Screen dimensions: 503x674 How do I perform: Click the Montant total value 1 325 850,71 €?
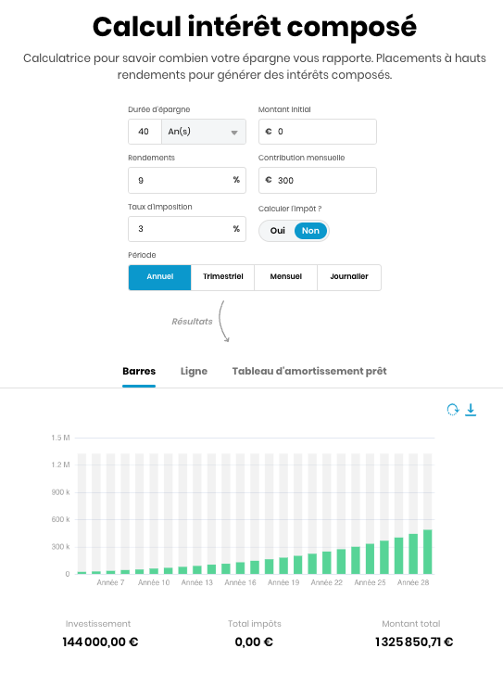(414, 642)
